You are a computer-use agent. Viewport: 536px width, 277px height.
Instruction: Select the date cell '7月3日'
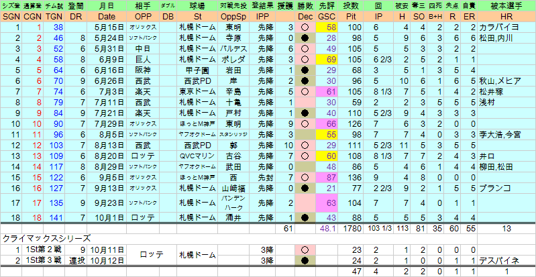coord(106,91)
